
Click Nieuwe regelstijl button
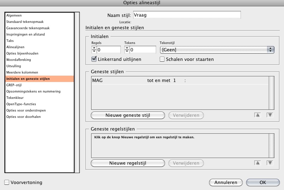pyautogui.click(x=128, y=163)
